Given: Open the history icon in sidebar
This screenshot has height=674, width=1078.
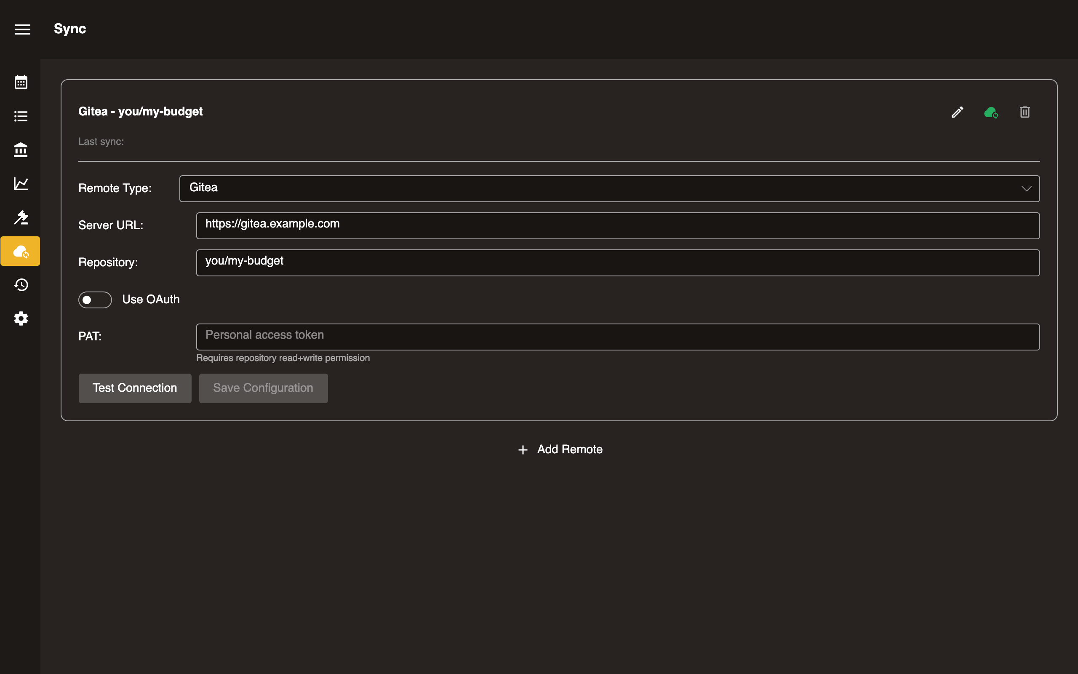Looking at the screenshot, I should [21, 285].
